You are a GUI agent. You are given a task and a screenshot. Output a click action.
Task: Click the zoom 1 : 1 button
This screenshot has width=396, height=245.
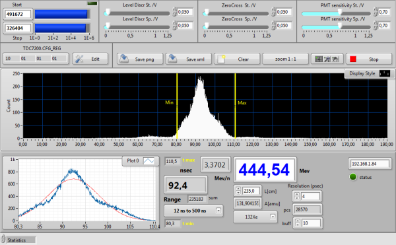click(285, 59)
